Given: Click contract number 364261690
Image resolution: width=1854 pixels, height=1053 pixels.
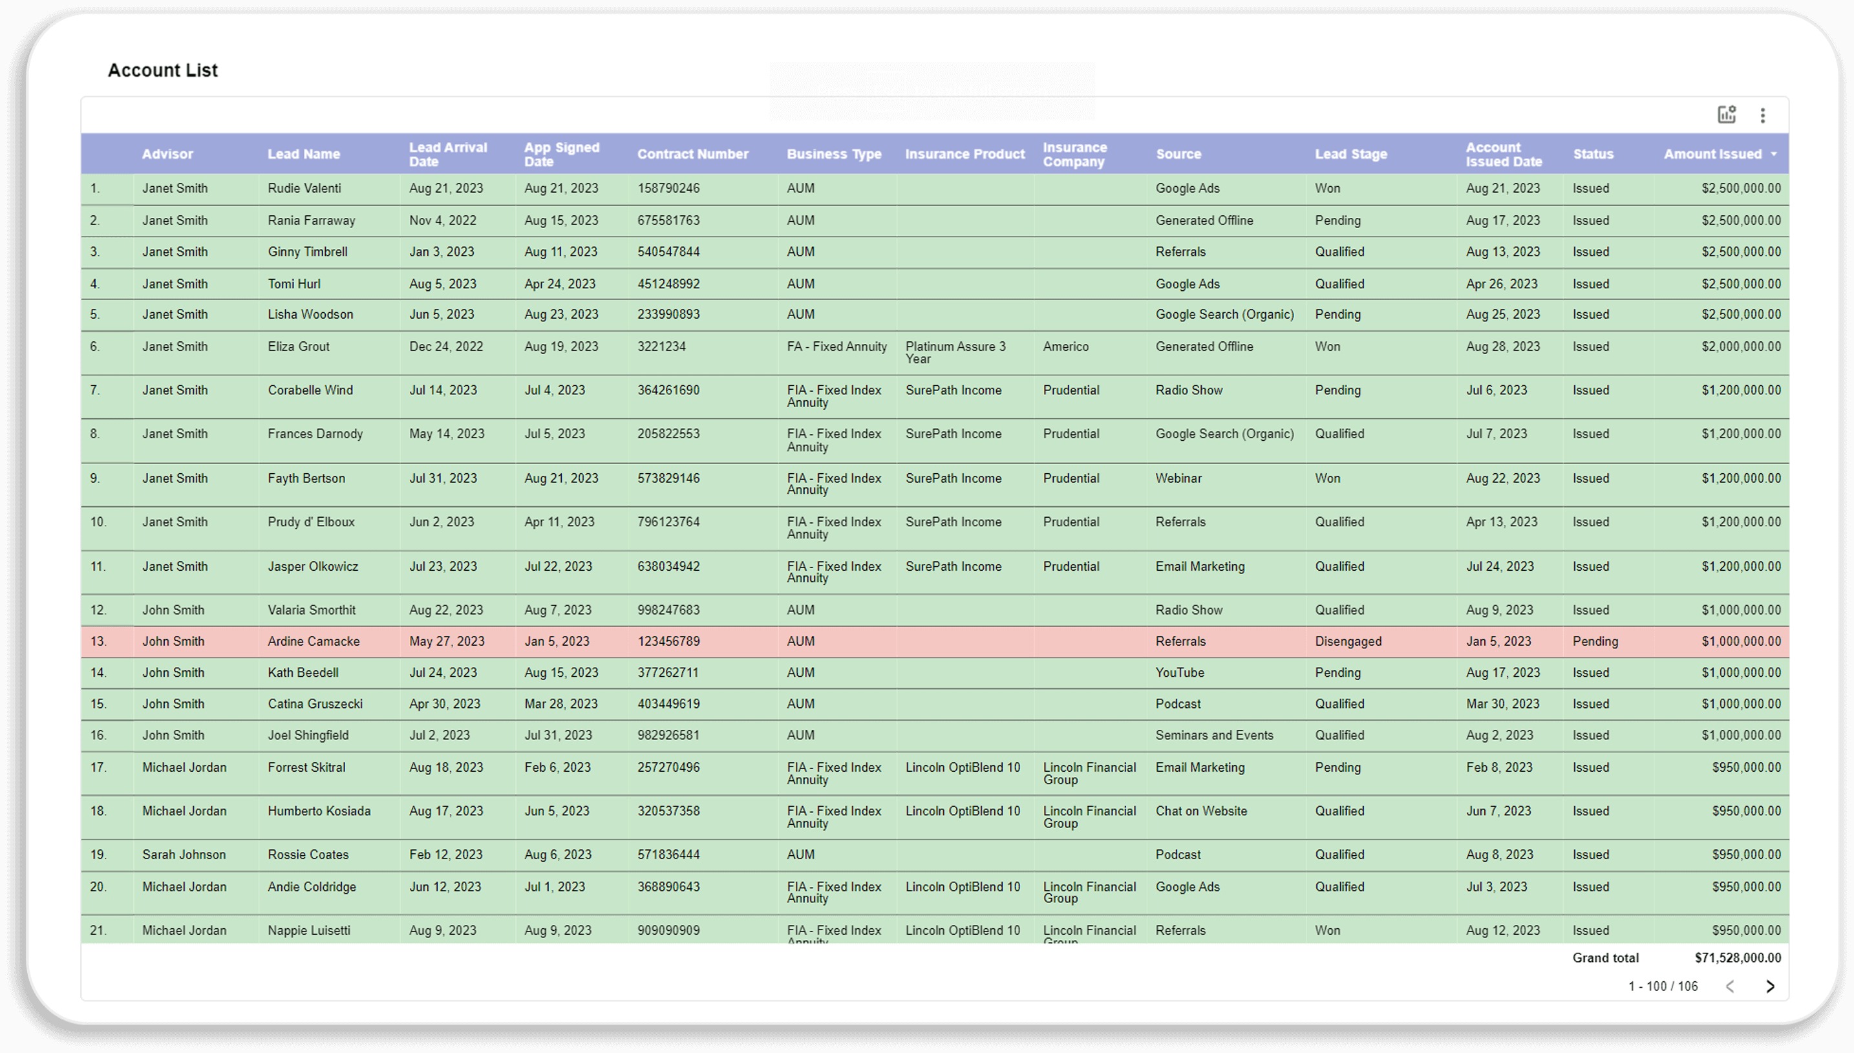Looking at the screenshot, I should [668, 390].
